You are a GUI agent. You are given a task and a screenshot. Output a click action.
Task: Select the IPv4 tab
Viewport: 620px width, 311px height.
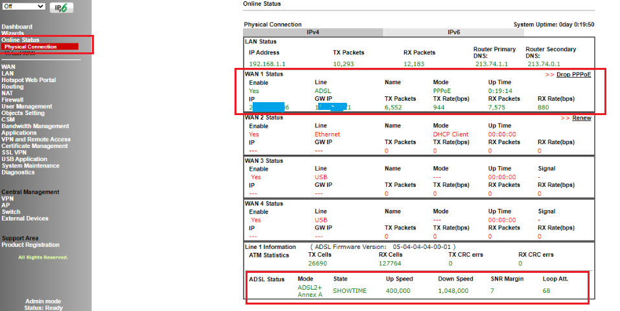[312, 32]
